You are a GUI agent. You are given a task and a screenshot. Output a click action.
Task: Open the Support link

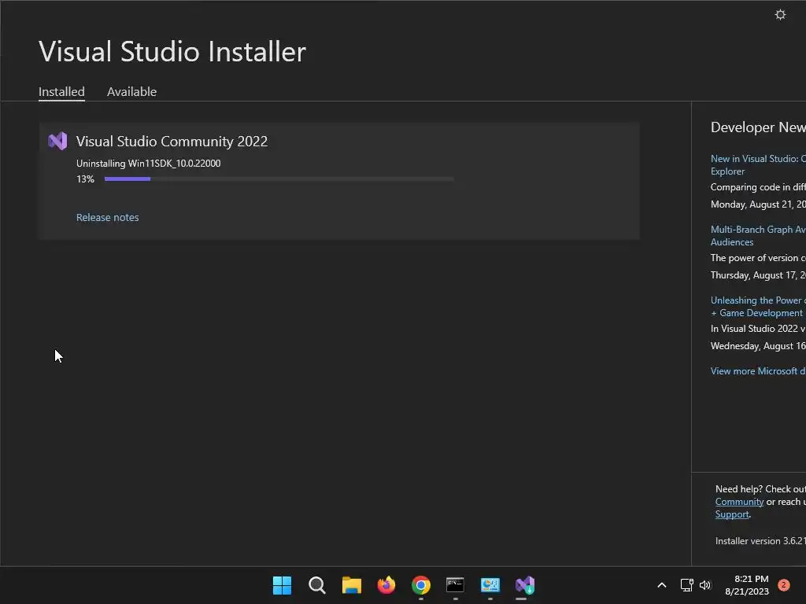(x=732, y=514)
